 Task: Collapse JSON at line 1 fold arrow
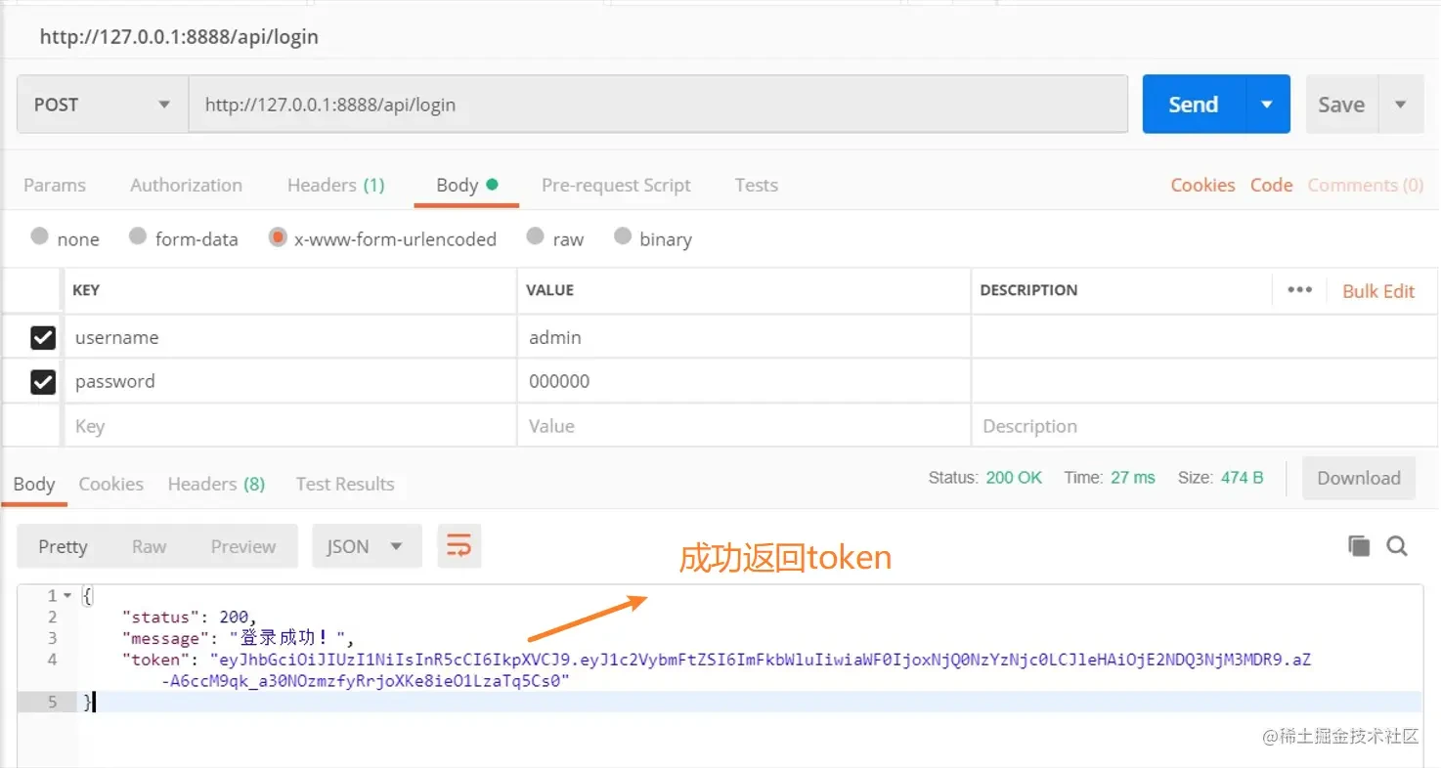(67, 596)
